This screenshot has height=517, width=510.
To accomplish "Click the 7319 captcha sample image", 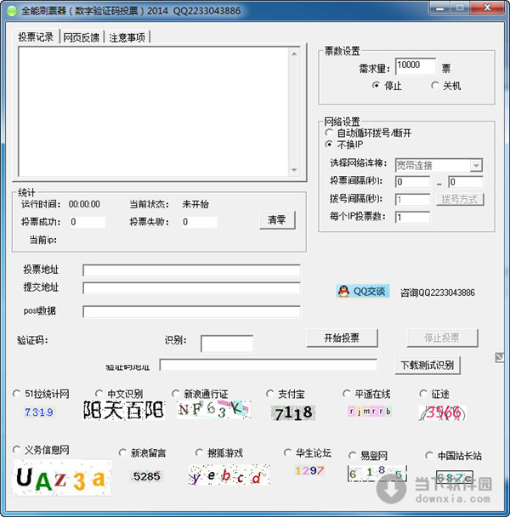I will pyautogui.click(x=39, y=412).
